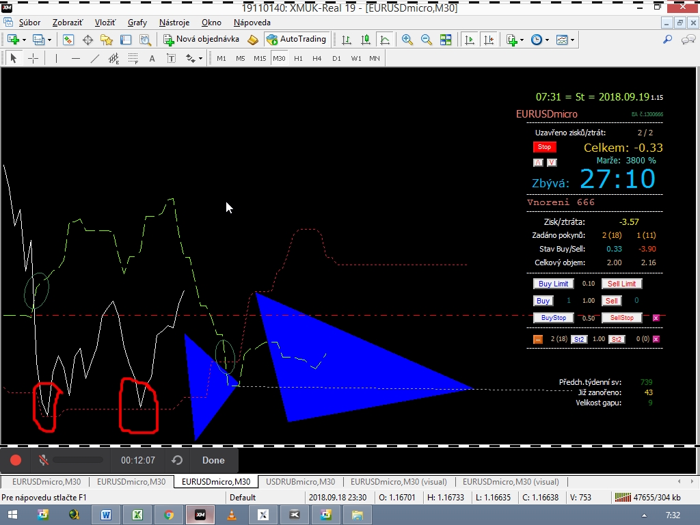Click the BuyStop button
This screenshot has height=525, width=700.
[554, 318]
